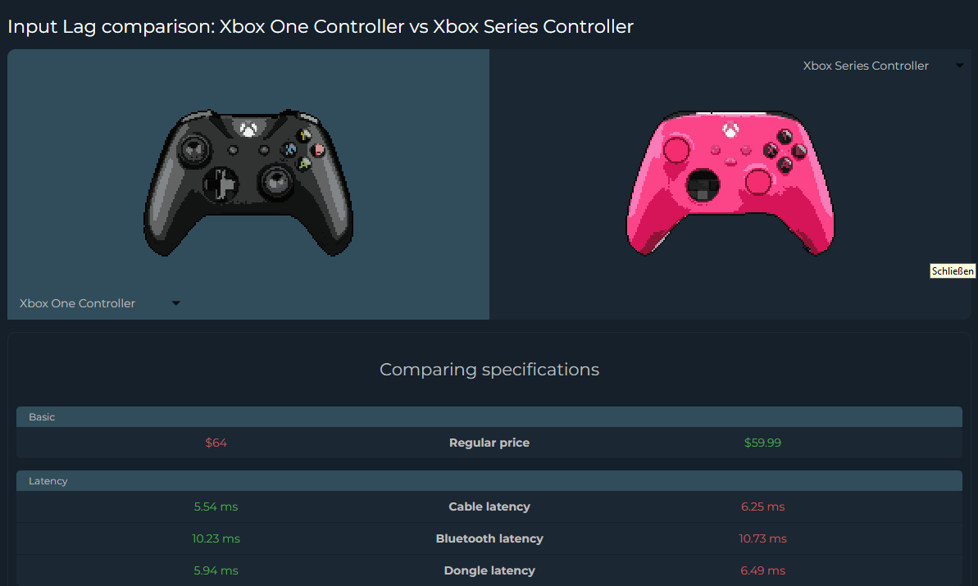Open the Xbox One Controller dropdown arrow

click(176, 303)
